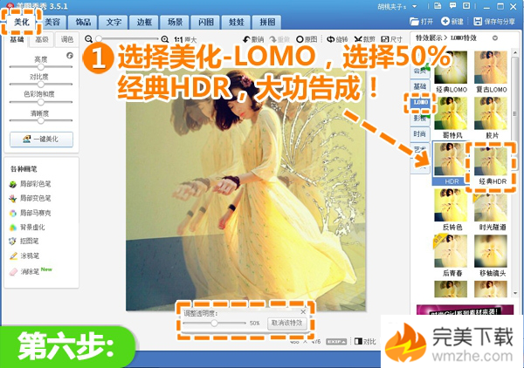Screen dimensions: 524x368
Task: Click the zoom level slider in toolbar
Action: coord(128,39)
